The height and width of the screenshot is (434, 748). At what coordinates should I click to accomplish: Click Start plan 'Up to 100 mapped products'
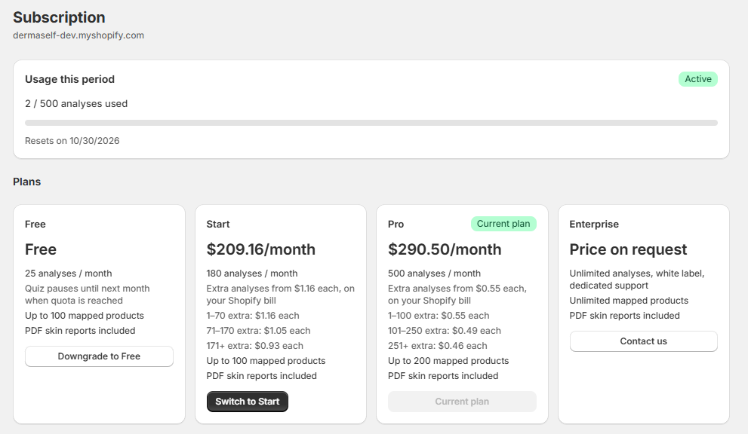(x=266, y=361)
